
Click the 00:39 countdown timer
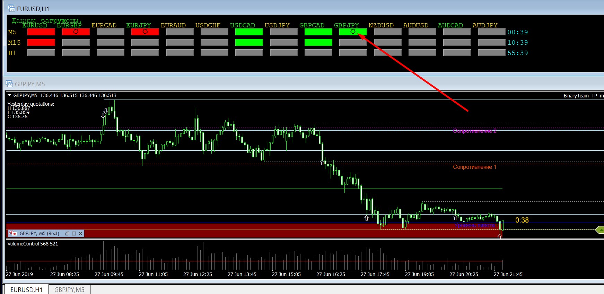coord(518,32)
